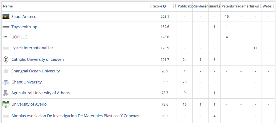Click Shanghai Ocean University publications value 1

(x=184, y=71)
